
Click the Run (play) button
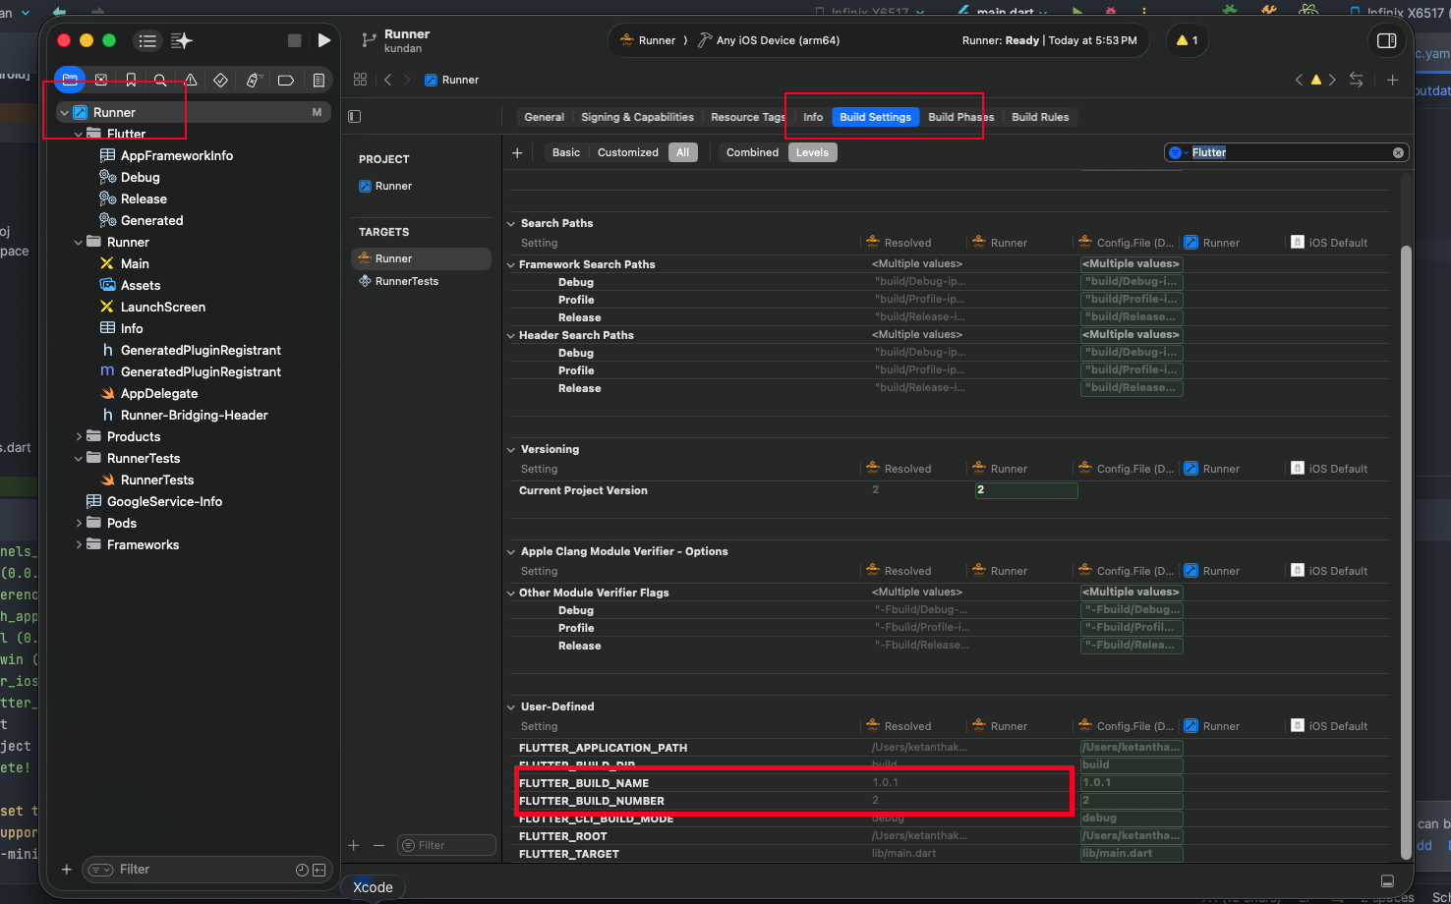click(324, 40)
